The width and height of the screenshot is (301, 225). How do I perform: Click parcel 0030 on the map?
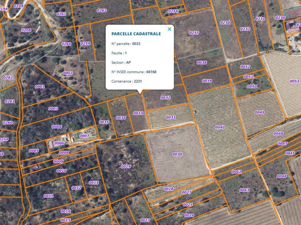coord(177,154)
